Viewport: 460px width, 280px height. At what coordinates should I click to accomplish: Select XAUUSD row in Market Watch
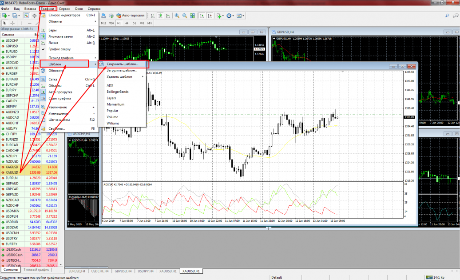[x=12, y=172]
